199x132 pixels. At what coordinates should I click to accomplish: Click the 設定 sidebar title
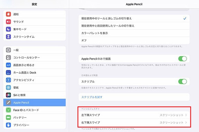pos(34,4)
